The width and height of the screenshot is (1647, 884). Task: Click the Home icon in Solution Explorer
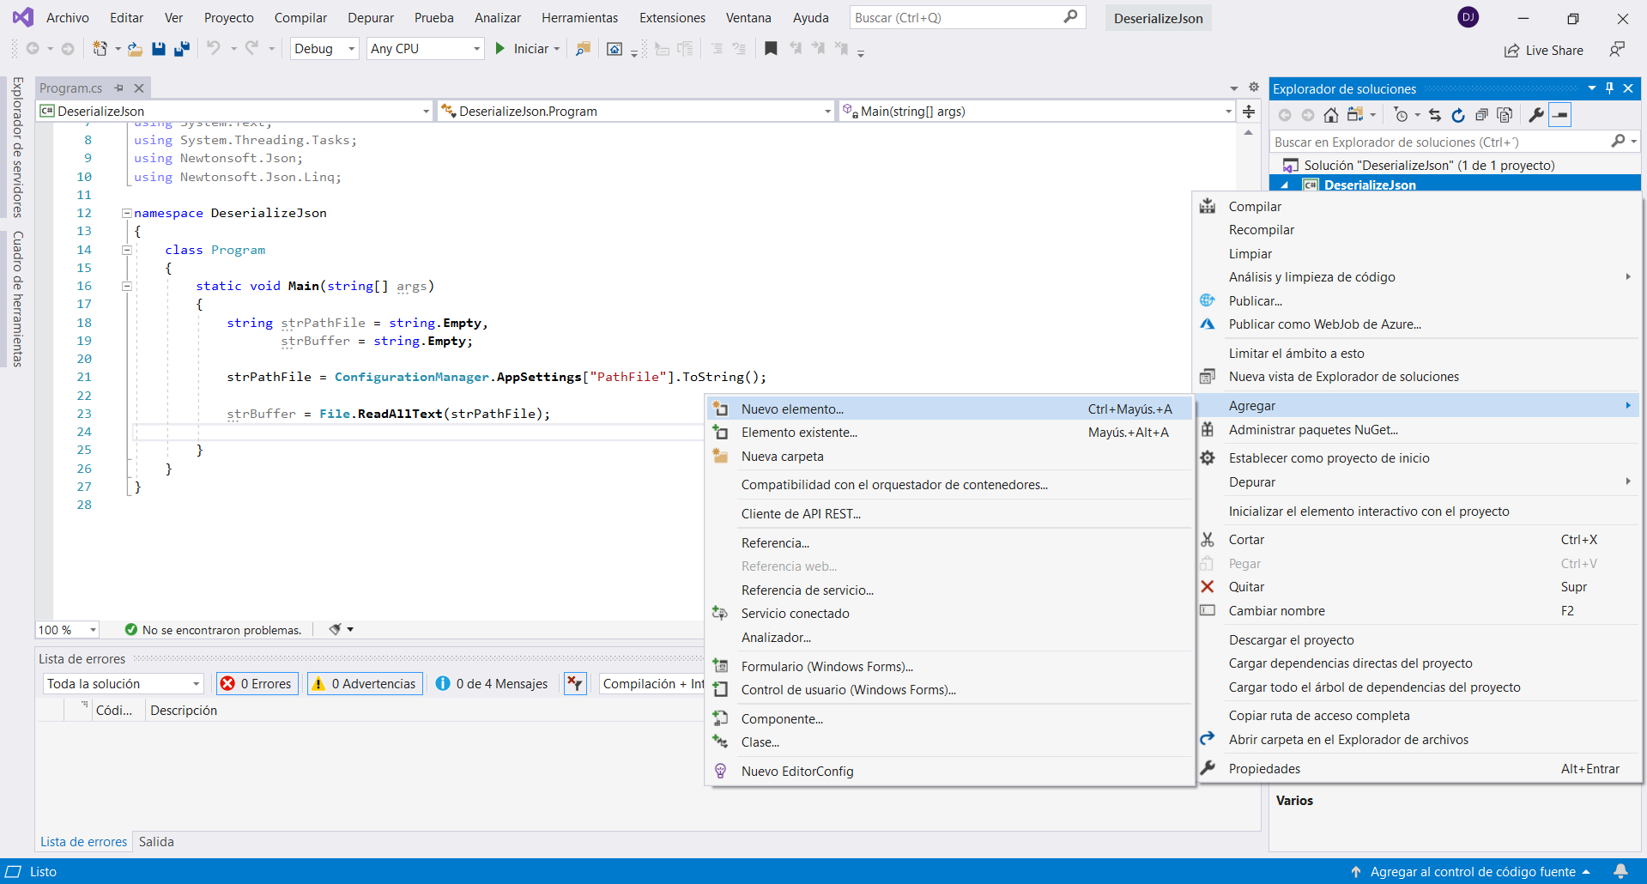tap(1330, 115)
